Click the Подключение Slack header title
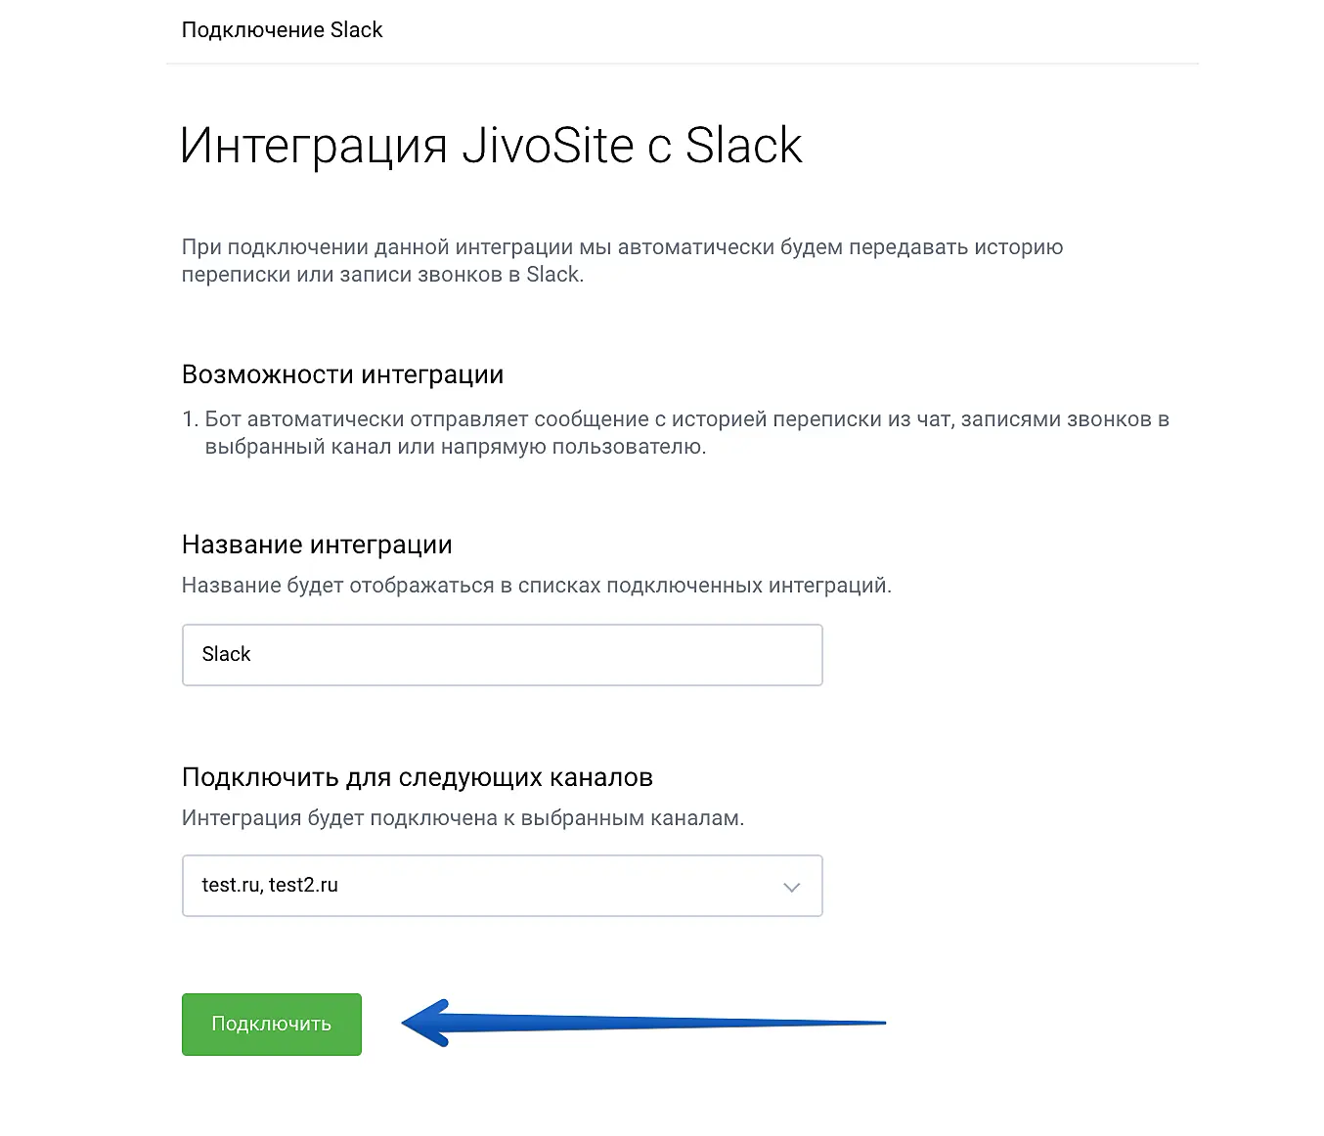This screenshot has width=1324, height=1136. [x=282, y=30]
